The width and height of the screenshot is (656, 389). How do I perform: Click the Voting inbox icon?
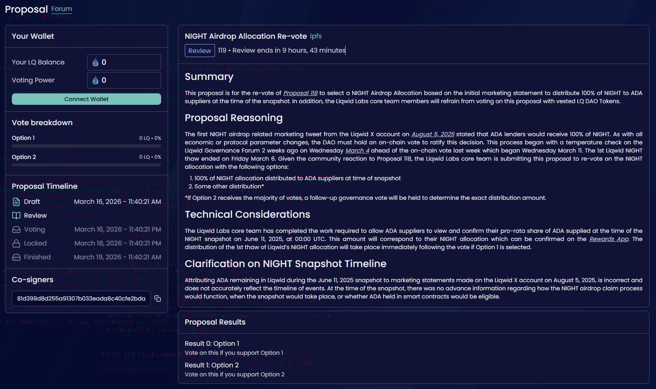[x=16, y=230]
